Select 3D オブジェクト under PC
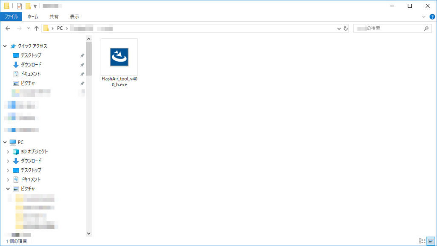 coord(34,152)
